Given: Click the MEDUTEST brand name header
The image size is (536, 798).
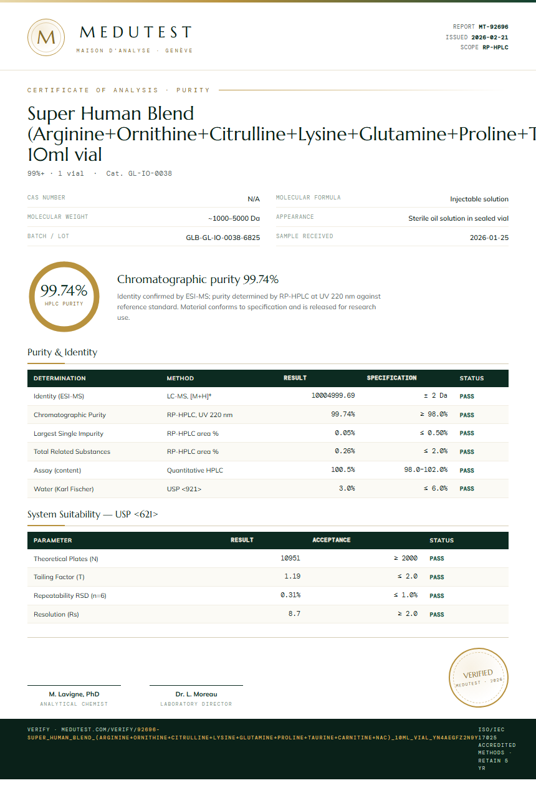Looking at the screenshot, I should click(x=136, y=32).
